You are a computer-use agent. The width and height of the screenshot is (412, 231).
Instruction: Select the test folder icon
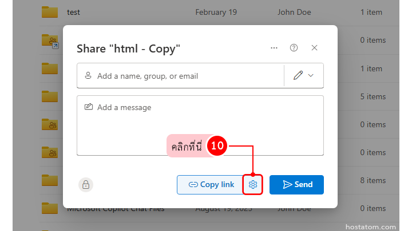[50, 12]
